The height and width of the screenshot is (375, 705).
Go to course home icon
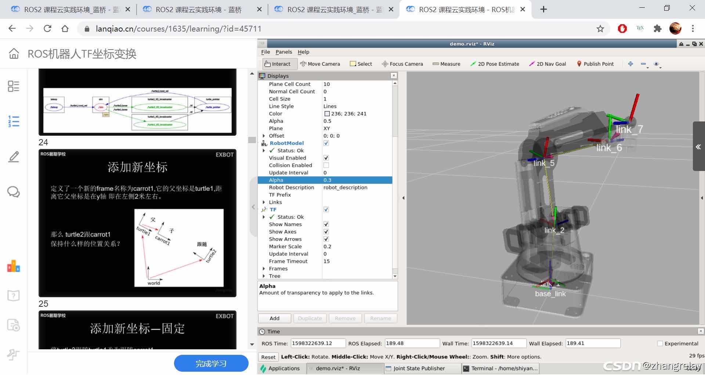[x=14, y=54]
